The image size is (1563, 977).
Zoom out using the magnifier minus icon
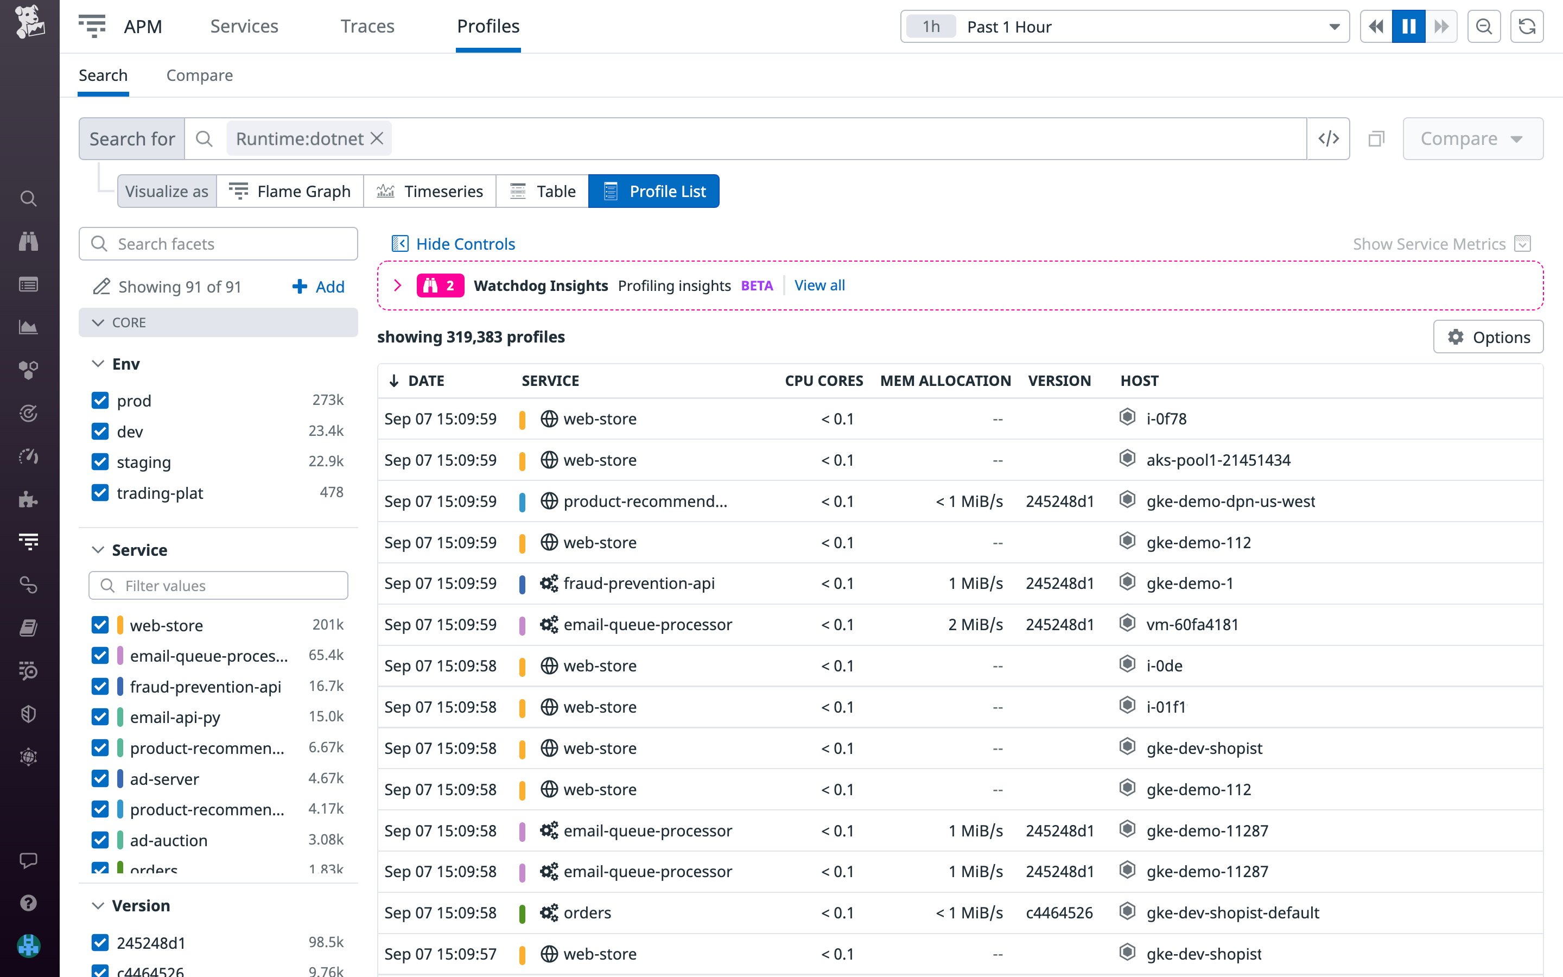point(1484,27)
